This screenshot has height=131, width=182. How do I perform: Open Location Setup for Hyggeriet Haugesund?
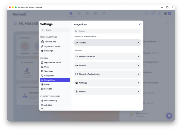[x=55, y=100]
